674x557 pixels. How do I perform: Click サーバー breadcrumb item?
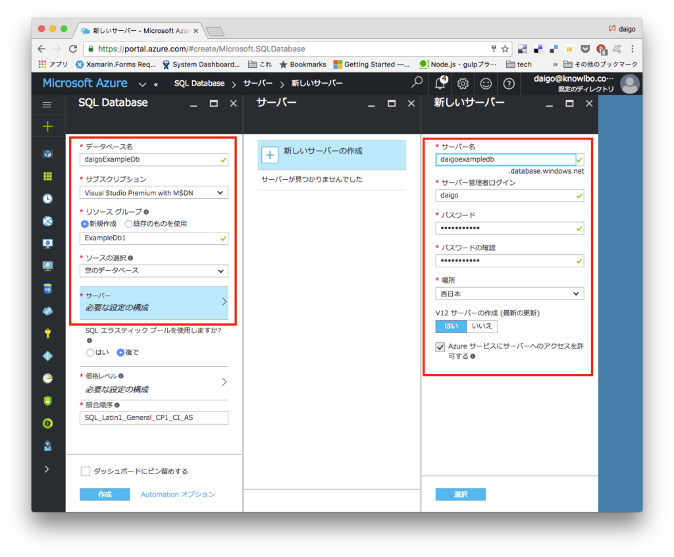tap(258, 84)
